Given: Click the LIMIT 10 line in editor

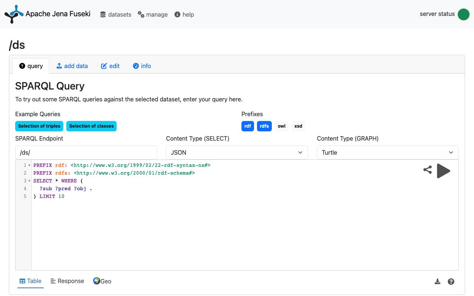Looking at the screenshot, I should [x=49, y=196].
